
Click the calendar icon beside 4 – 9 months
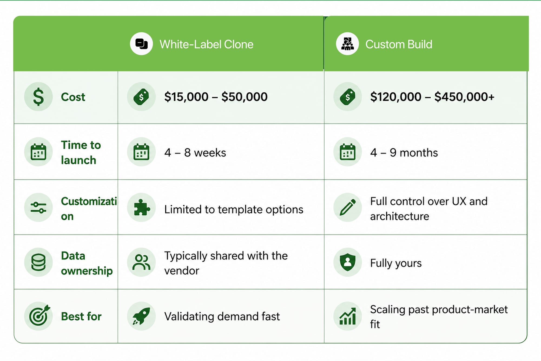[348, 152]
